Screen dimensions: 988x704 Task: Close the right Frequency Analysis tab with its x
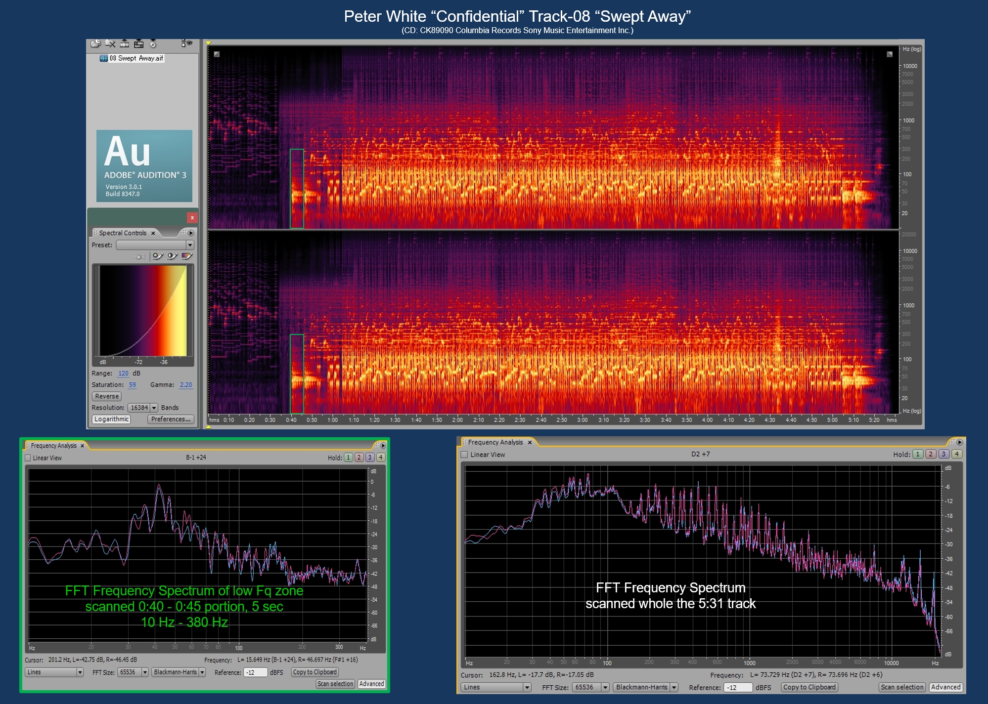click(x=530, y=442)
